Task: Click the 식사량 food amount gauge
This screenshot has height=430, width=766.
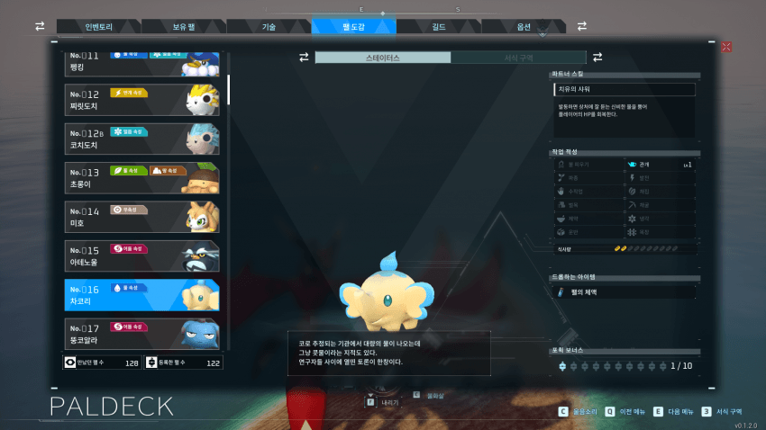Action: tap(646, 248)
